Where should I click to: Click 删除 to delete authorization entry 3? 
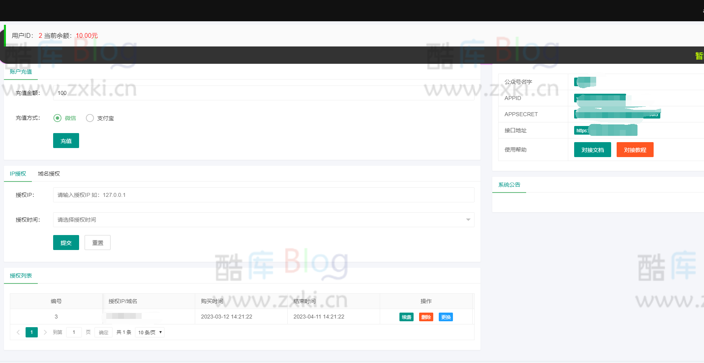click(x=426, y=317)
